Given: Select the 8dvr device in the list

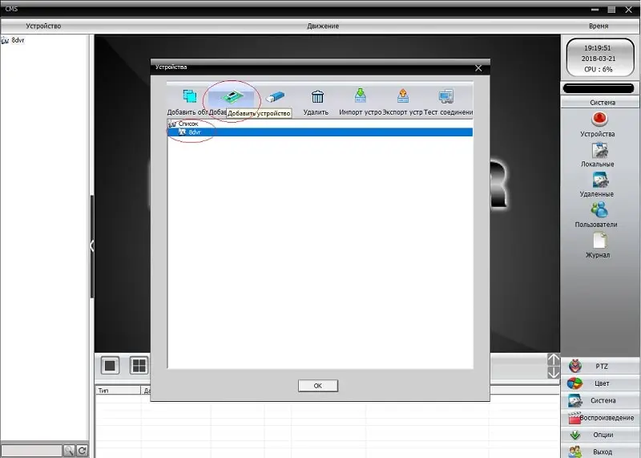Looking at the screenshot, I should pos(195,132).
